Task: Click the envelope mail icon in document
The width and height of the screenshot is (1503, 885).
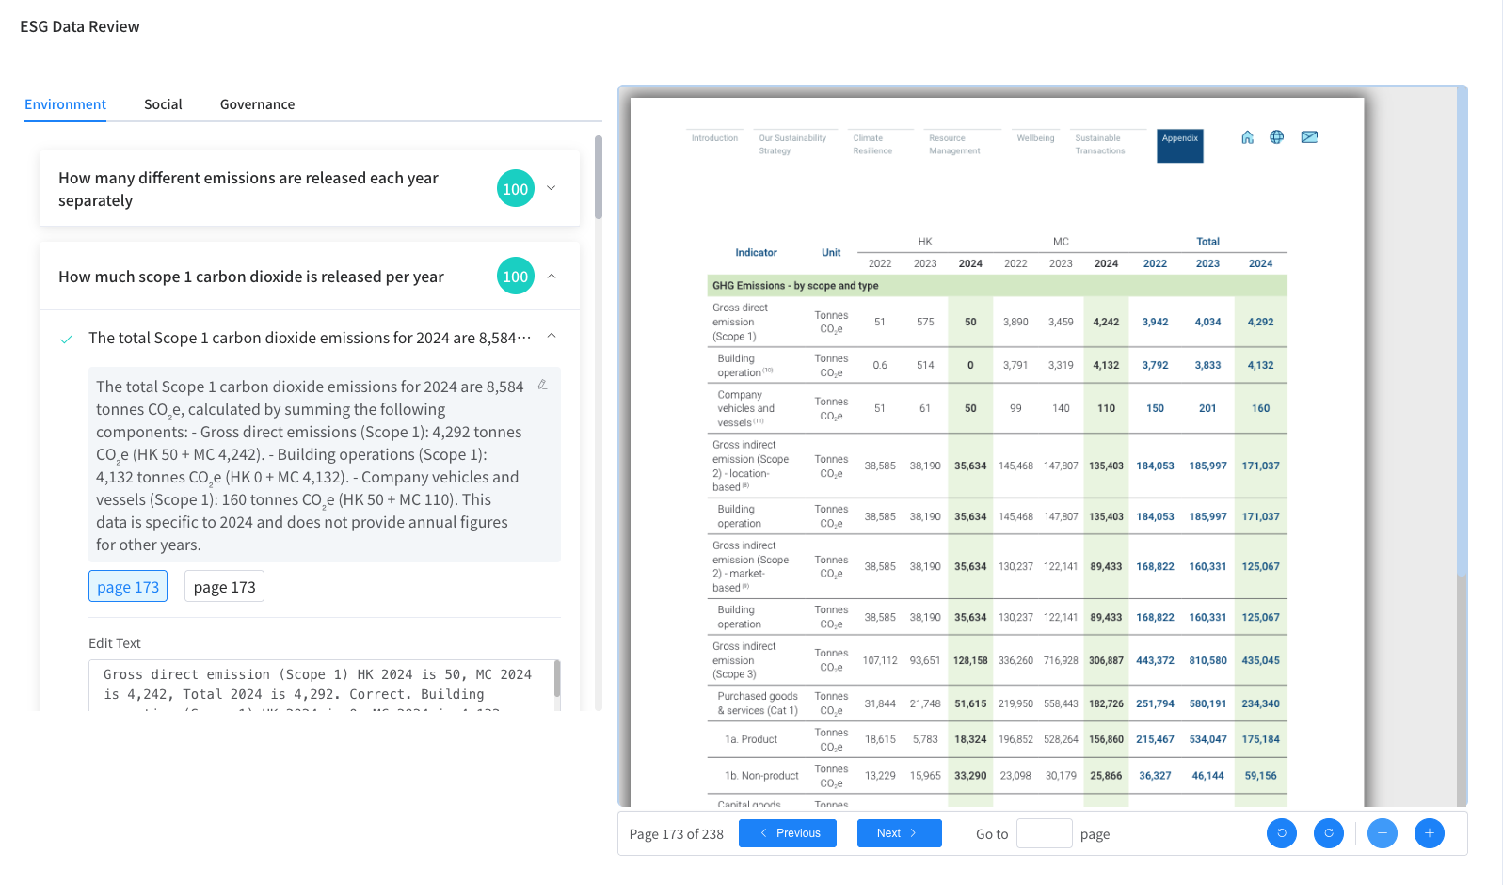Action: pos(1308,137)
